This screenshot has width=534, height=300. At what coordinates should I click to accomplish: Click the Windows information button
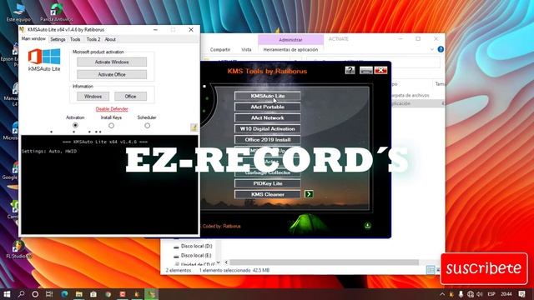point(93,97)
